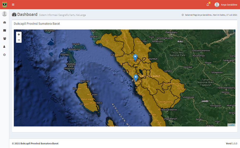Open the Leaflet attribution link
Image resolution: width=240 pixels, height=148 pixels.
point(231,125)
